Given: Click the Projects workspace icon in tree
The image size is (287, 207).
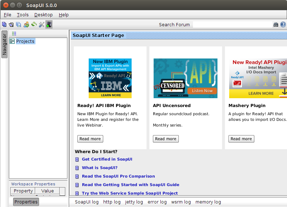Looking at the screenshot, I should (x=12, y=41).
